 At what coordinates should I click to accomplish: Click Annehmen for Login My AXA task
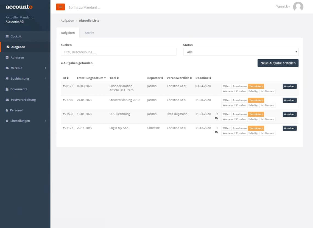point(239,128)
